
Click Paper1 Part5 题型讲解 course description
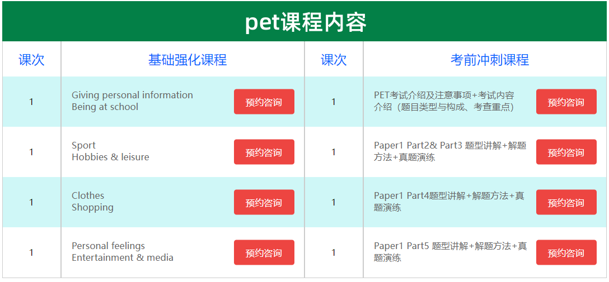(451, 252)
